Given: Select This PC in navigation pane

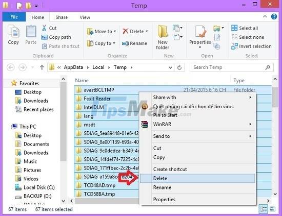Looking at the screenshot, I should [x=28, y=127].
